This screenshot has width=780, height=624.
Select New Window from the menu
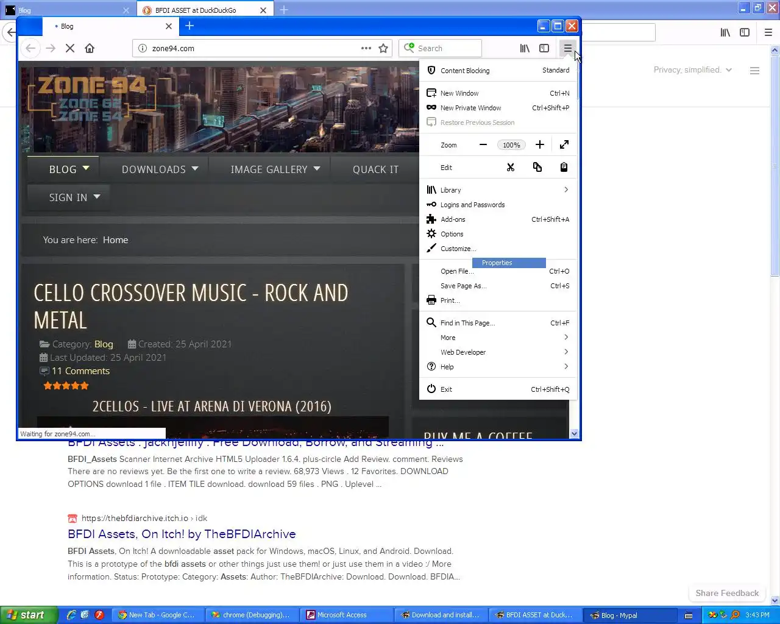point(498,93)
